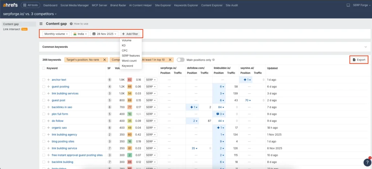Select SERP features in the filter menu
This screenshot has width=372, height=169.
(131, 55)
